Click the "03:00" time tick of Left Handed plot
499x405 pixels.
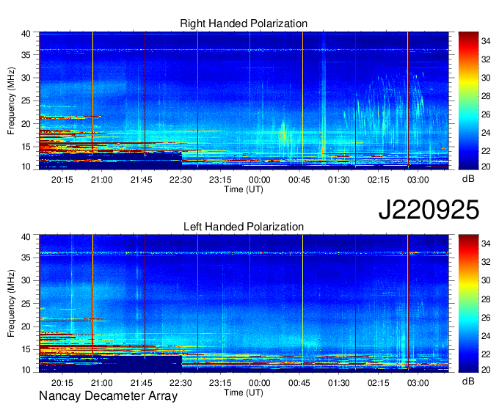418,383
